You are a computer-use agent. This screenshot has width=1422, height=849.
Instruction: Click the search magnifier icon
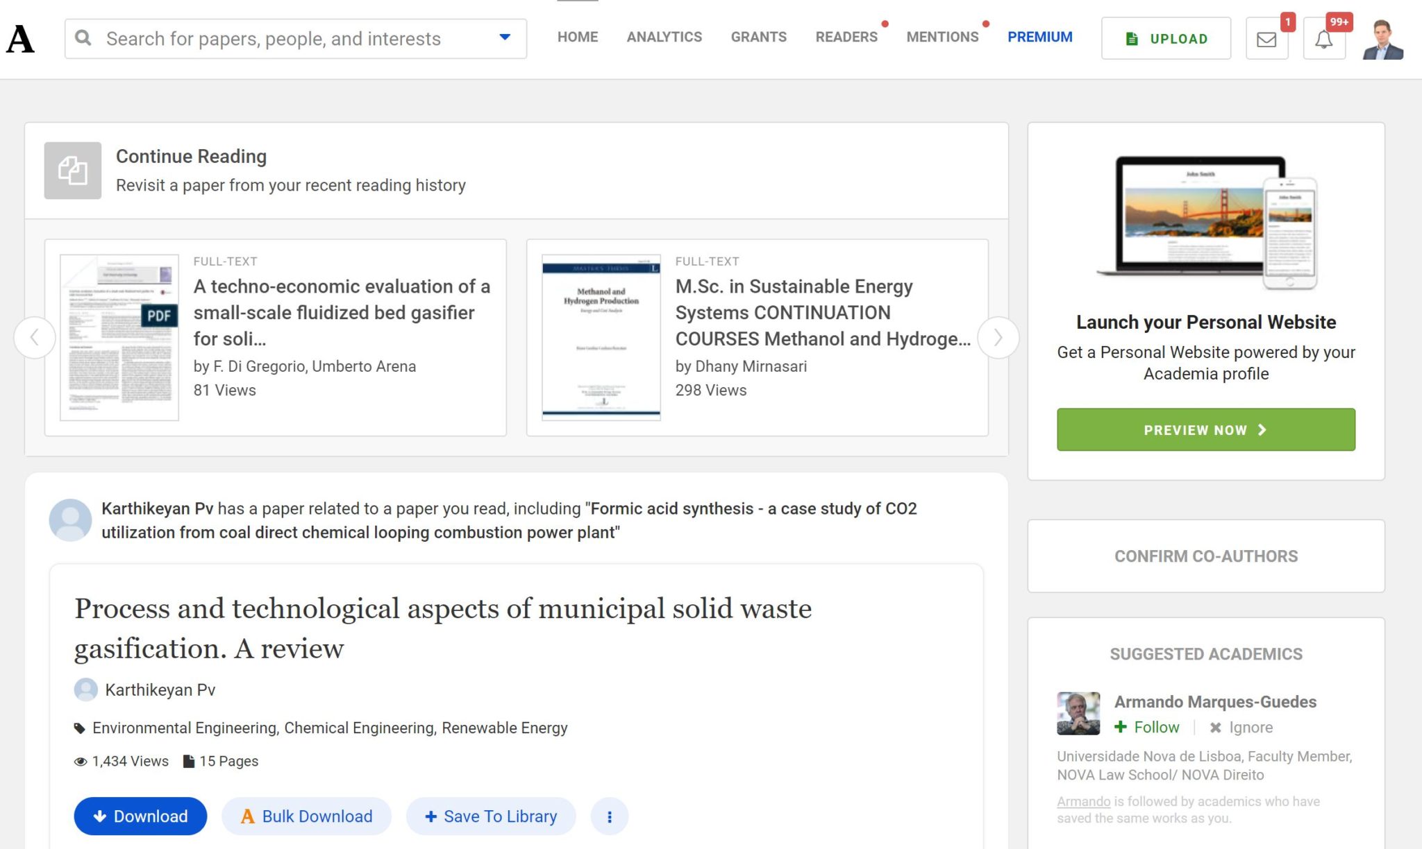pyautogui.click(x=83, y=39)
